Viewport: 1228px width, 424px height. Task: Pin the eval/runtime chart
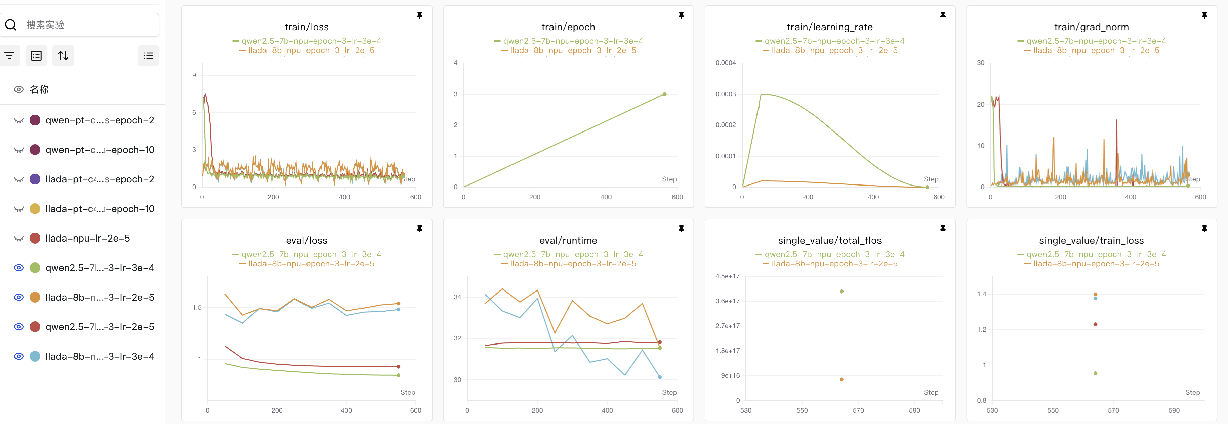(x=681, y=229)
